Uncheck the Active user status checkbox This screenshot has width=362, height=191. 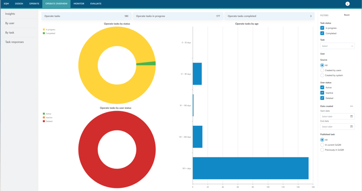tap(322, 87)
